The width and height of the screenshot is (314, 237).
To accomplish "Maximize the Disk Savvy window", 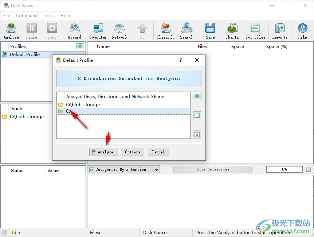I will [289, 5].
